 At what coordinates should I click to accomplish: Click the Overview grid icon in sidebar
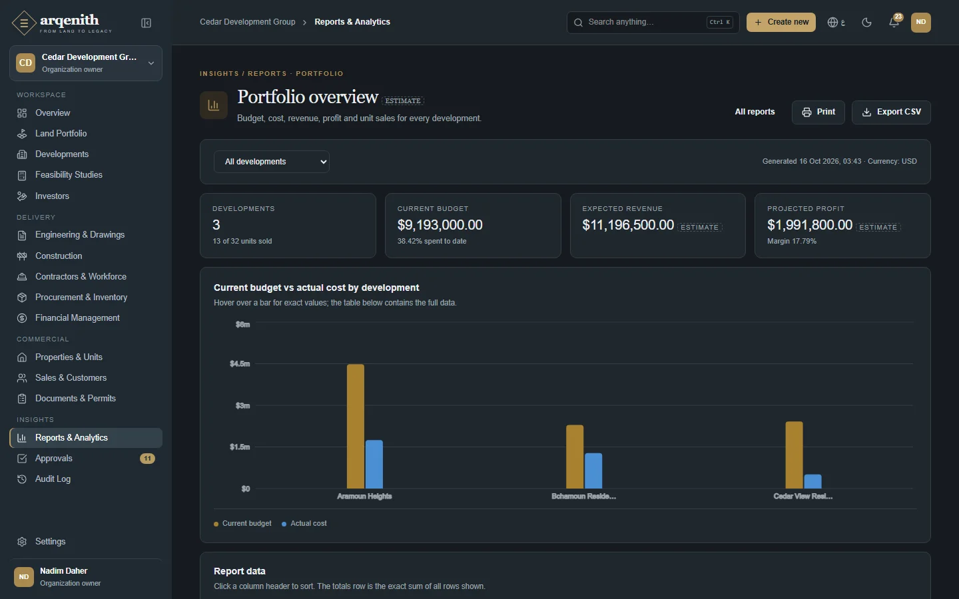(22, 113)
